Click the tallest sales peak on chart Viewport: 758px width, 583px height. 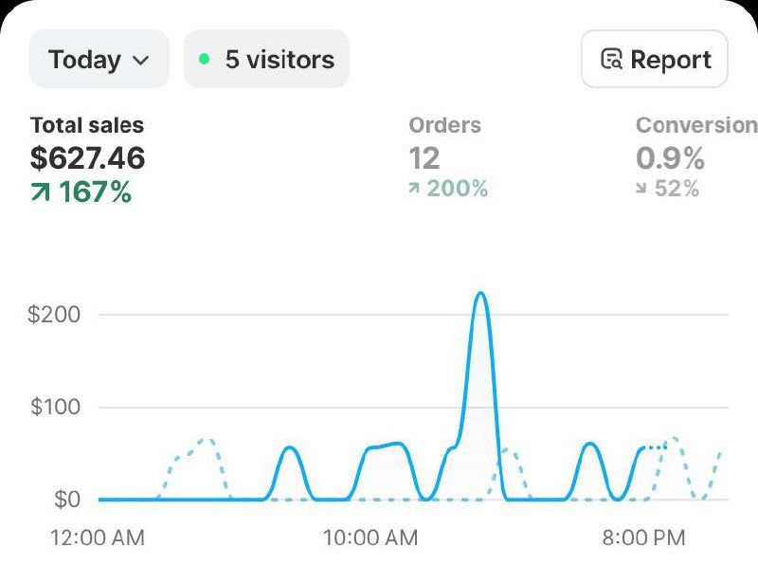pyautogui.click(x=480, y=294)
